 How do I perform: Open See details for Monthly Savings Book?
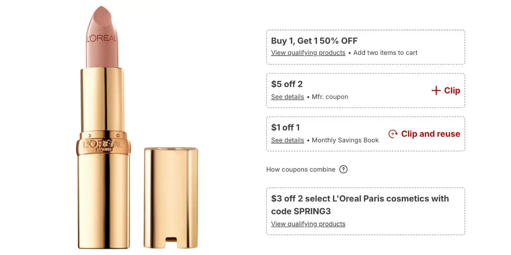pos(287,140)
